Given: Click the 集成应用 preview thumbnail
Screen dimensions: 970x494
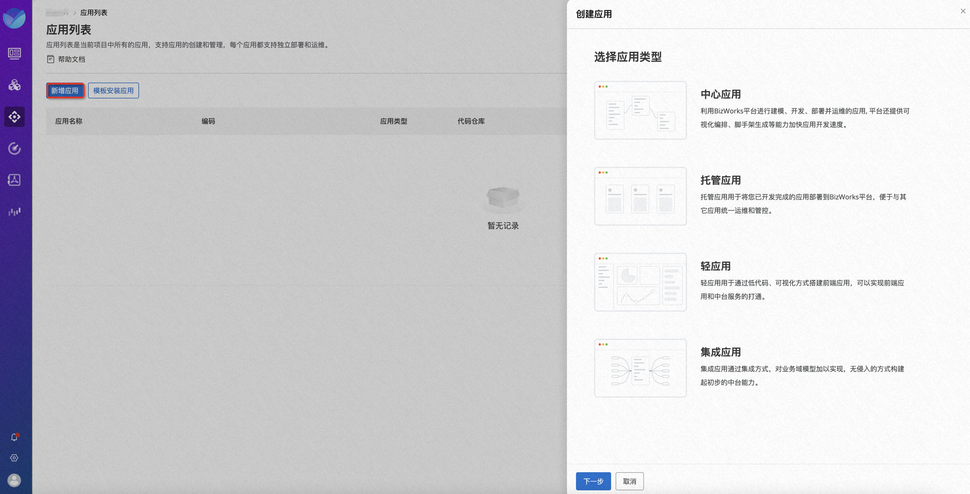Looking at the screenshot, I should [x=640, y=368].
